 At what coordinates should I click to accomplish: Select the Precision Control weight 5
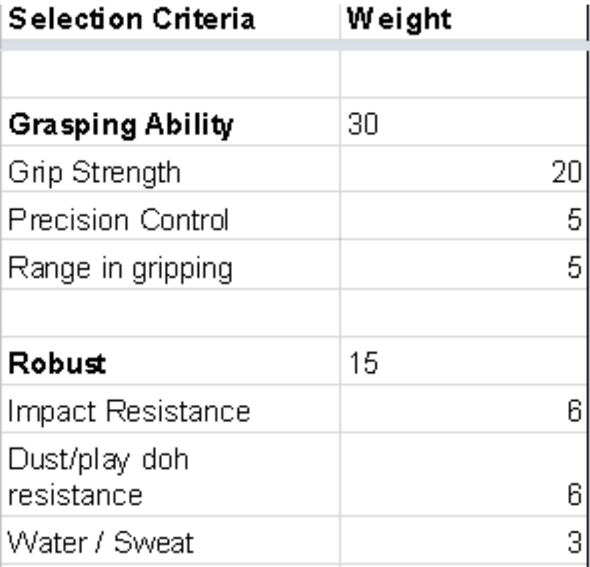point(463,216)
